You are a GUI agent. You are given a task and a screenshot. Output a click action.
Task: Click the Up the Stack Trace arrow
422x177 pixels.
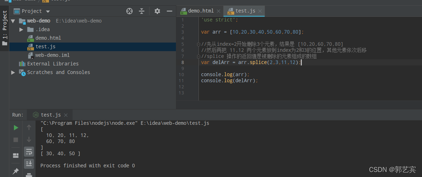[x=29, y=128]
